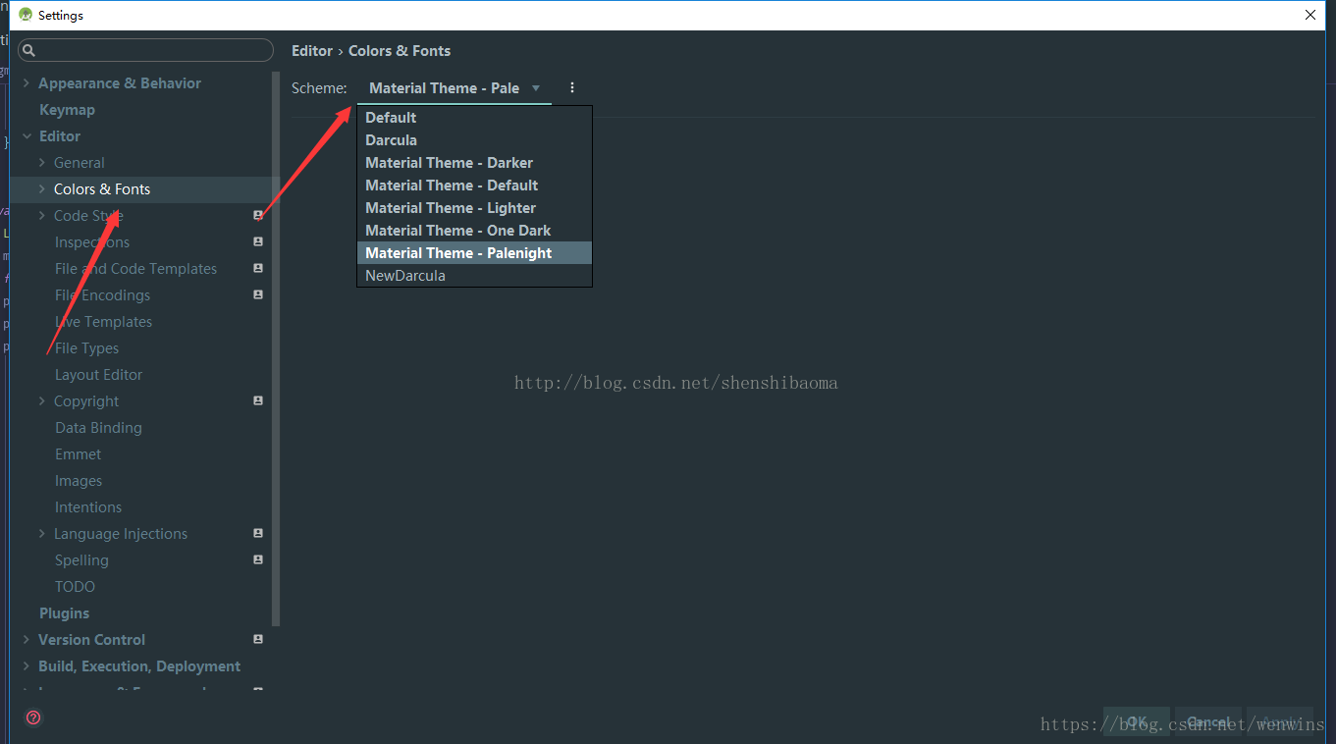
Task: Open the Images settings page
Action: tap(79, 481)
